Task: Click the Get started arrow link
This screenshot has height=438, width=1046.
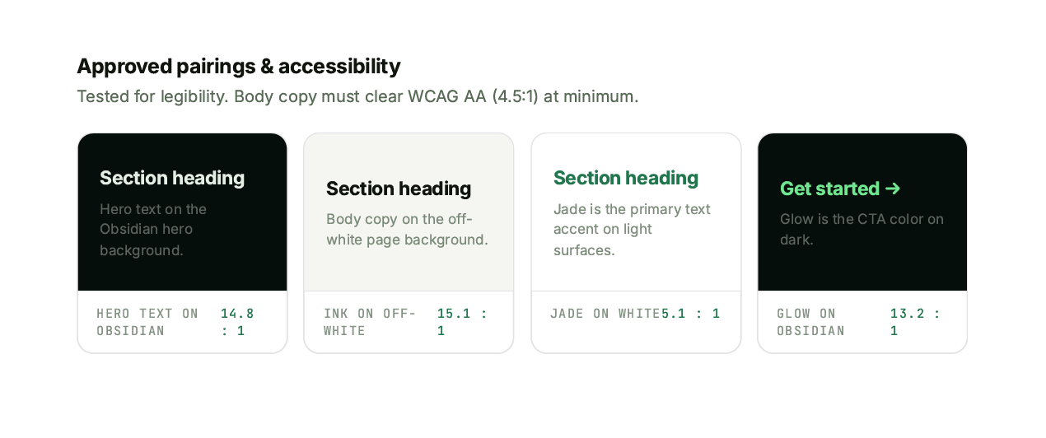Action: pos(840,189)
